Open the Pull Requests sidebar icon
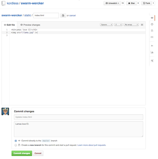This screenshot has width=158, height=159. [152, 31]
